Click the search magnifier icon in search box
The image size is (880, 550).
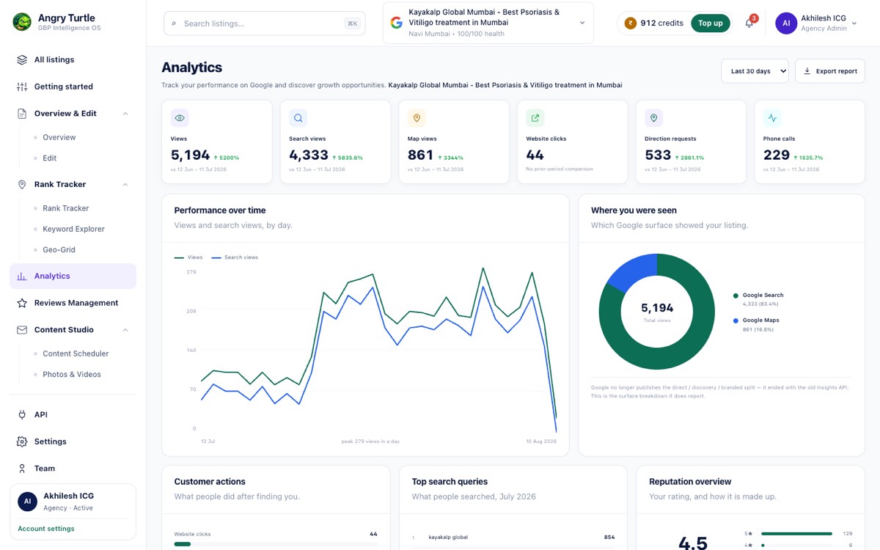coord(174,23)
